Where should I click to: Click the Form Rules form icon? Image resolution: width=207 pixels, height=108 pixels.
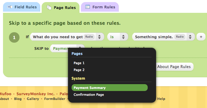87,7
